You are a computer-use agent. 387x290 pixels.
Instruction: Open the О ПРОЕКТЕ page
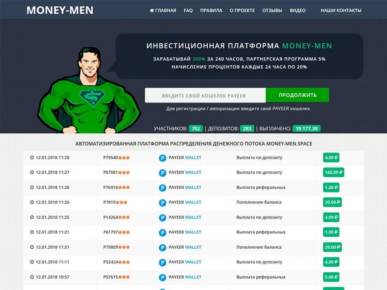(242, 10)
